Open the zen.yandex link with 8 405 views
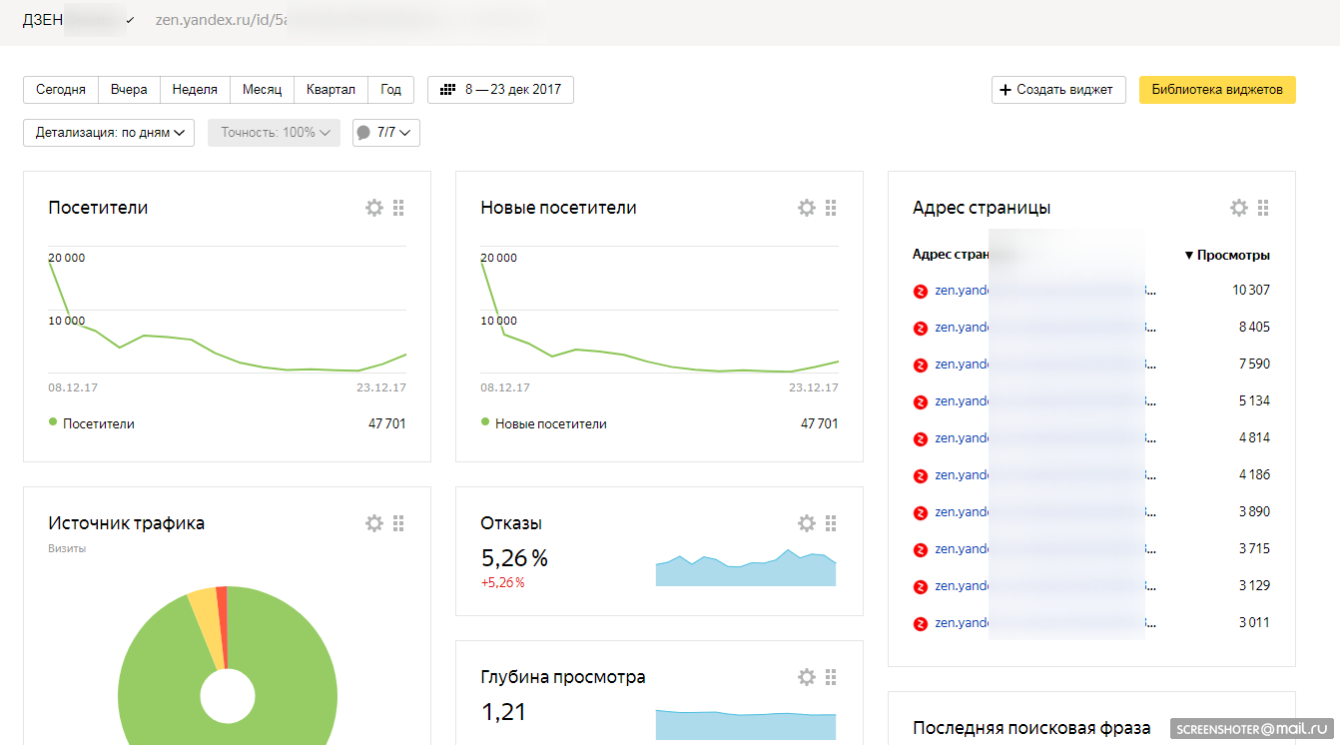The image size is (1340, 745). (x=1045, y=328)
